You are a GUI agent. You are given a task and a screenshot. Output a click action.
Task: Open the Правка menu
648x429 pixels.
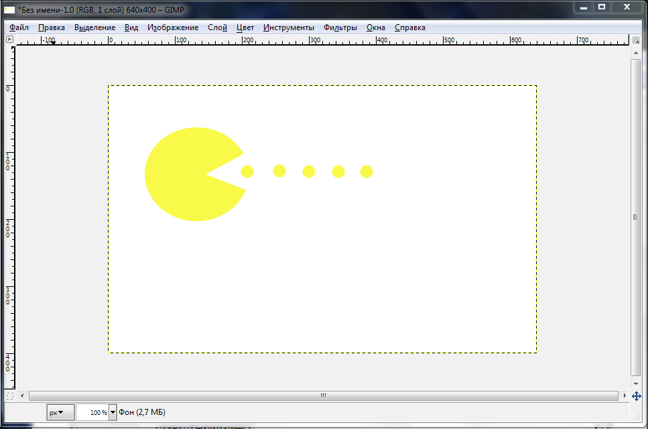[x=51, y=27]
